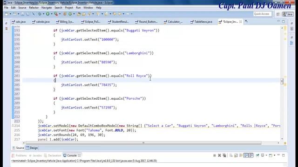Switch to the calrobs.java editor tab

pyautogui.click(x=41, y=22)
